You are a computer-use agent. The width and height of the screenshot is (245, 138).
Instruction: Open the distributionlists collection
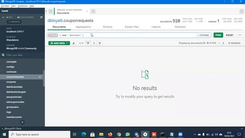(x=15, y=87)
